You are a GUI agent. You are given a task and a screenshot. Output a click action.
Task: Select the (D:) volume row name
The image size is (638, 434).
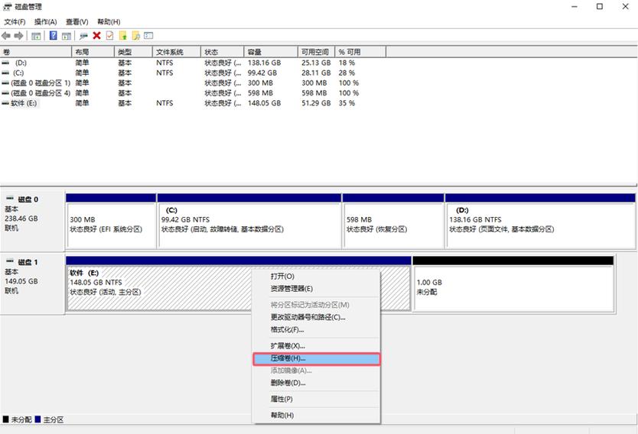[21, 63]
